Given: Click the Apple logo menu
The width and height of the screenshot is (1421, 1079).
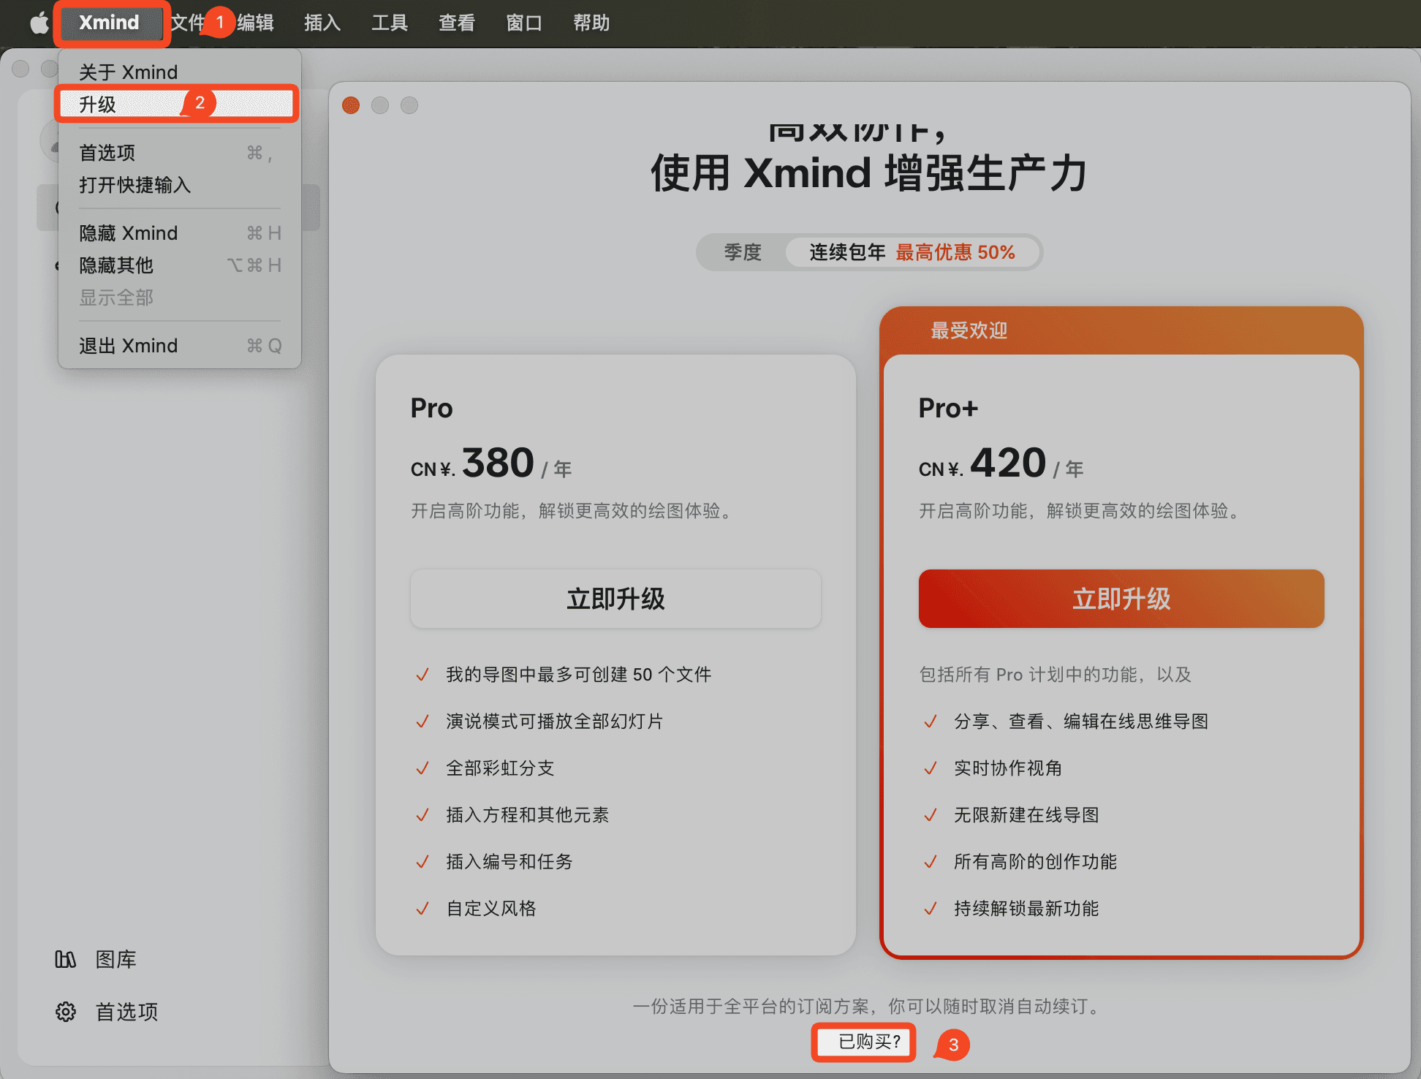Looking at the screenshot, I should [39, 23].
